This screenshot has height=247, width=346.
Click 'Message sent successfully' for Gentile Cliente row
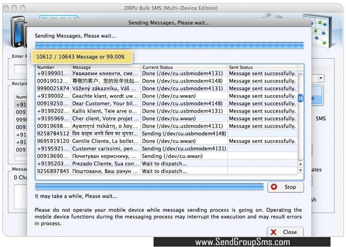coord(262,141)
